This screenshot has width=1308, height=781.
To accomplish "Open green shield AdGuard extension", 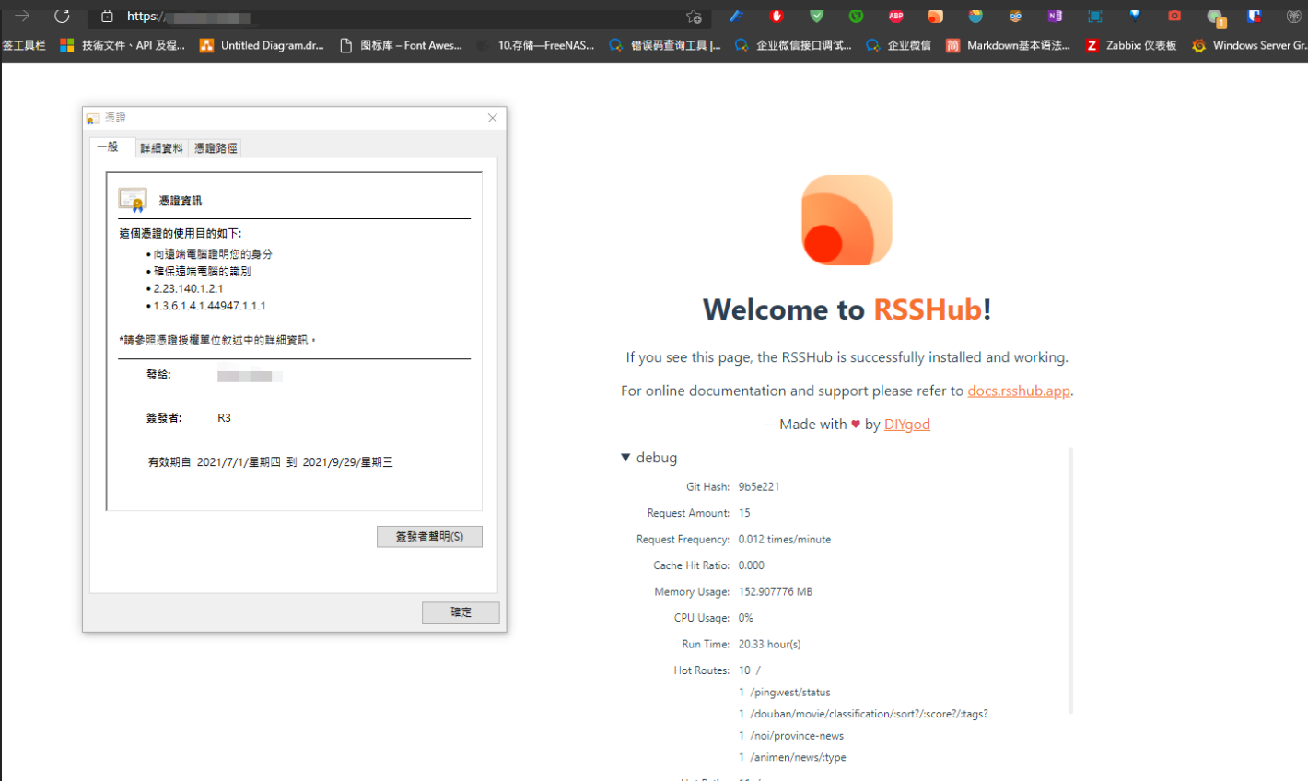I will click(x=816, y=16).
